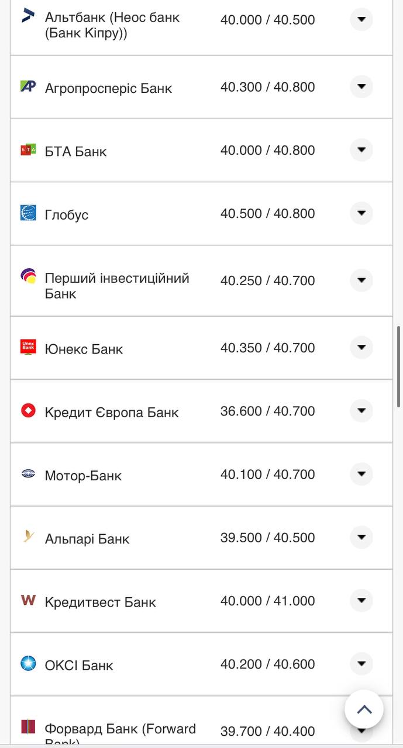403x748 pixels.
Task: Click the page vertical scrollbar thumb
Action: 399,366
